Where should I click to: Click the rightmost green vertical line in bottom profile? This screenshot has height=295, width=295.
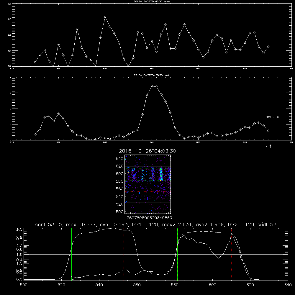click(x=239, y=254)
